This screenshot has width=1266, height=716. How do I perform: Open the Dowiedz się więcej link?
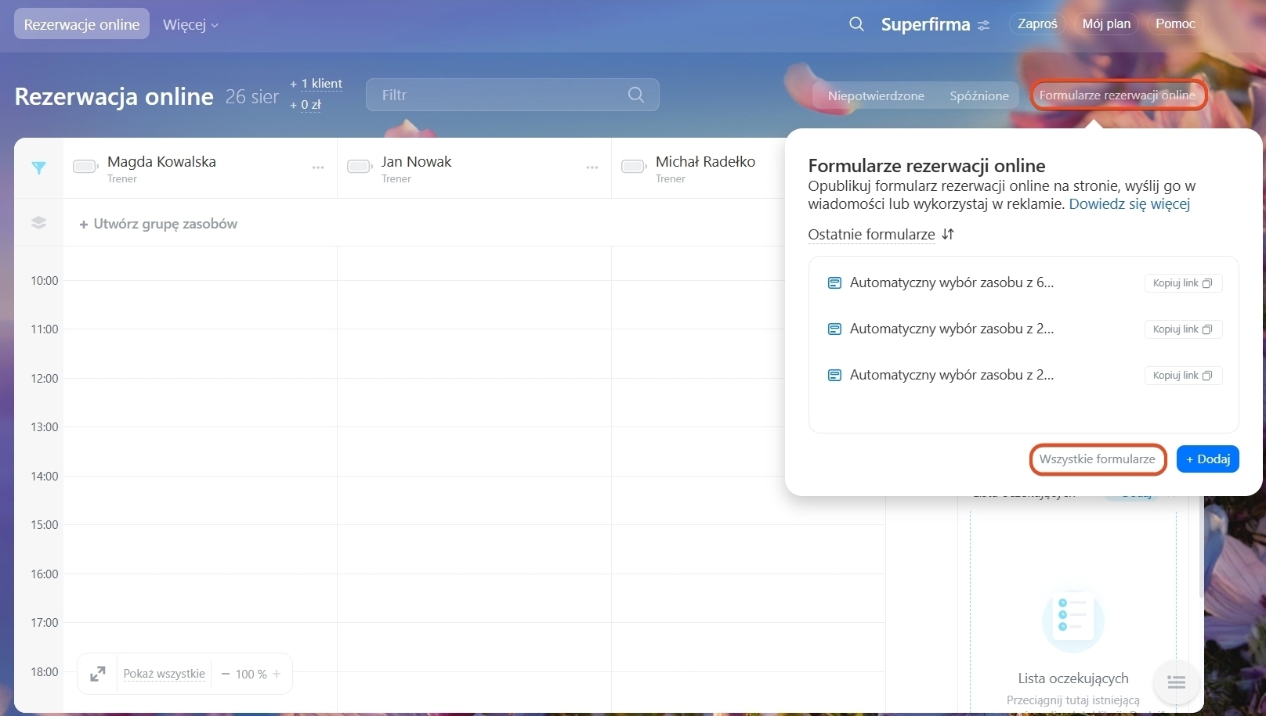tap(1129, 204)
